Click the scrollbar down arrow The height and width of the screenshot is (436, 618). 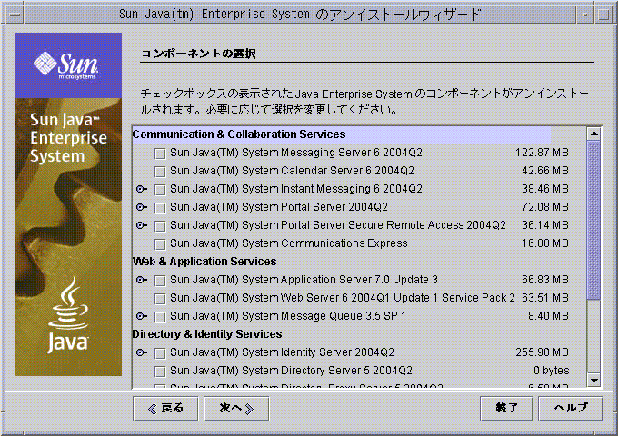point(593,381)
